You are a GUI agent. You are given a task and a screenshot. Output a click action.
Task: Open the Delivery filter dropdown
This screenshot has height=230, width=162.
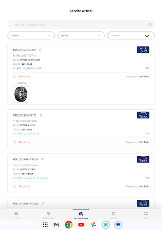[x=81, y=36]
